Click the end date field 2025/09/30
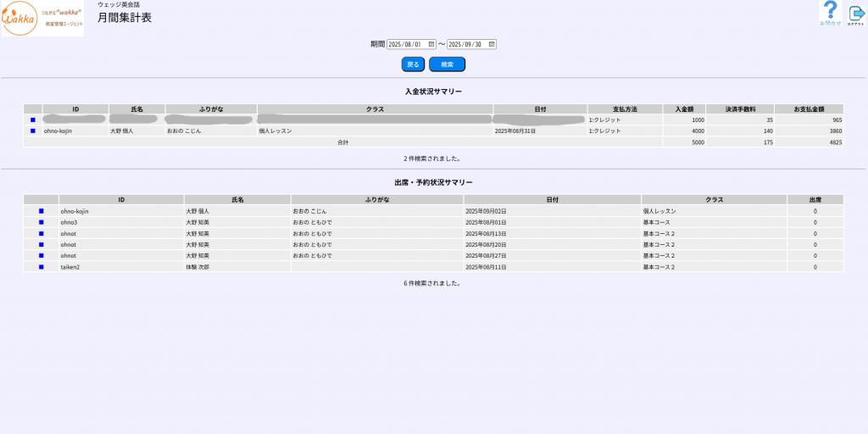The image size is (868, 434). coord(465,44)
